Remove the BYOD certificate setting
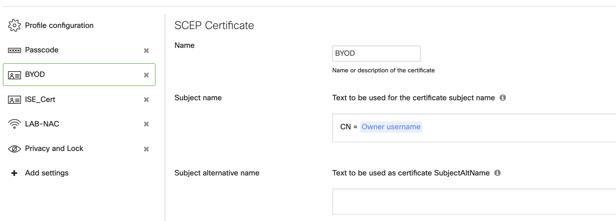The width and height of the screenshot is (616, 221). pyautogui.click(x=146, y=75)
